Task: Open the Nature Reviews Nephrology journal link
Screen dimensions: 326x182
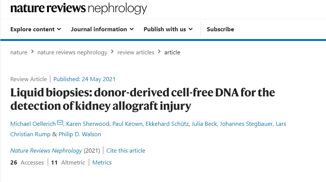Action: (x=46, y=151)
